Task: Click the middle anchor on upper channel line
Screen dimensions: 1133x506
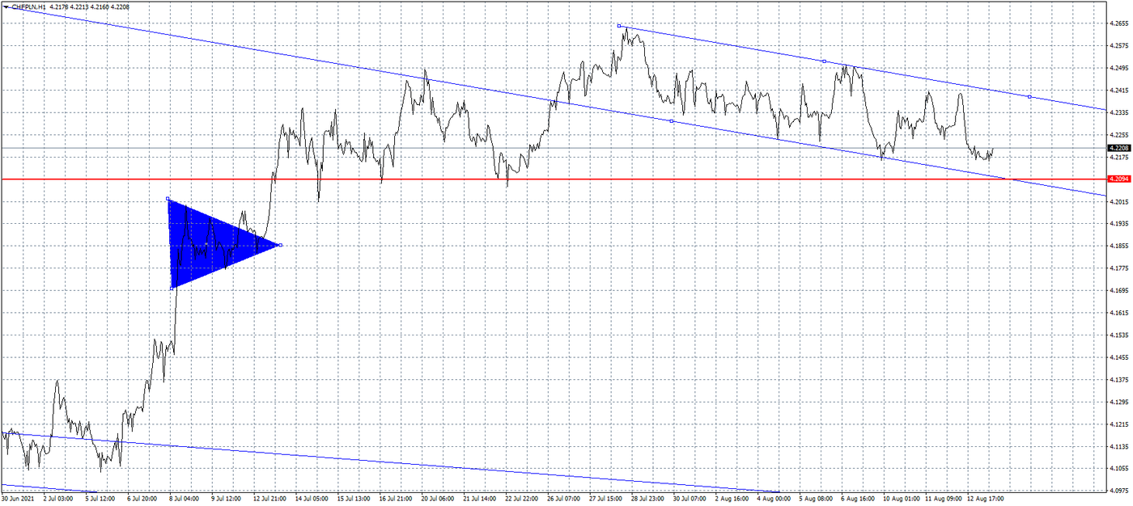Action: 824,61
